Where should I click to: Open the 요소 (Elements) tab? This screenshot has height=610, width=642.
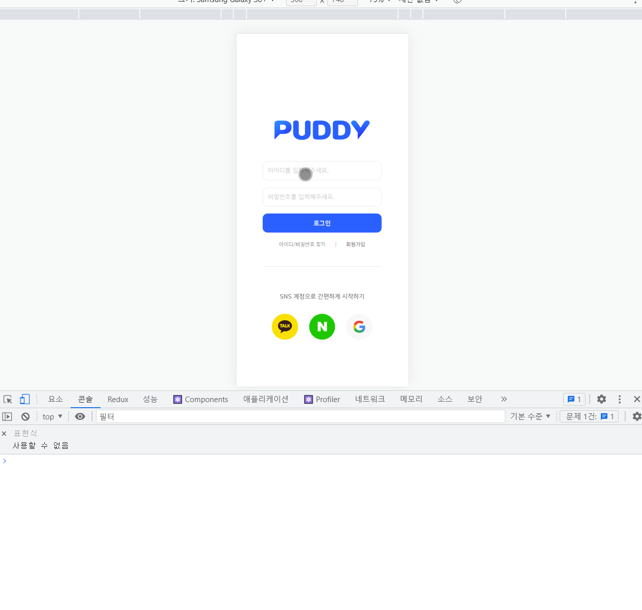[x=55, y=400]
